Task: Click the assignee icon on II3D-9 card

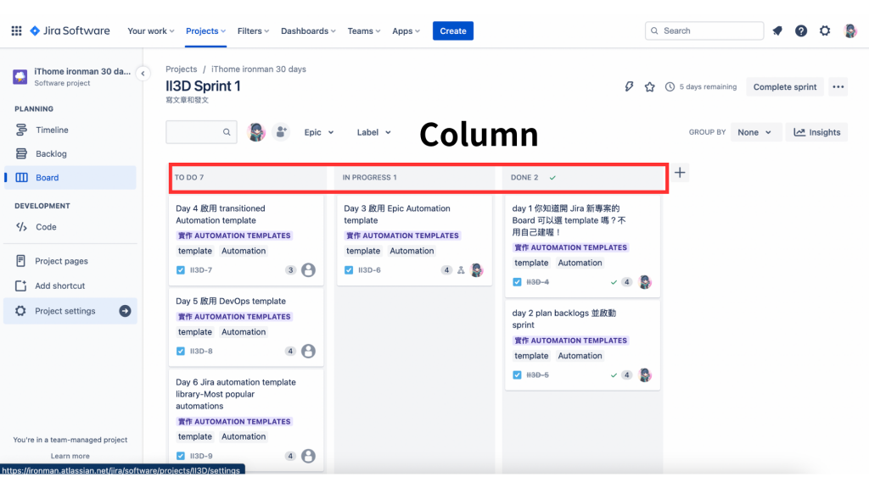Action: coord(308,456)
